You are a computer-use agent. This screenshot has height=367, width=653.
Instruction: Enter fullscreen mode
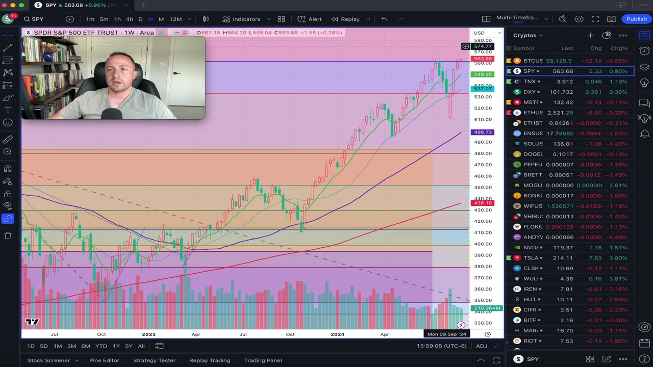(x=595, y=19)
